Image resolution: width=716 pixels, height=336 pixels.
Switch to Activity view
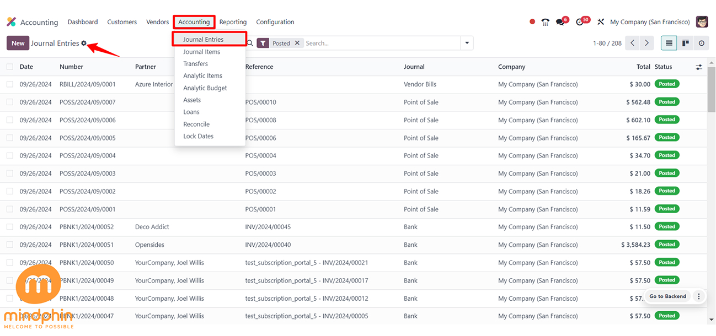[701, 43]
